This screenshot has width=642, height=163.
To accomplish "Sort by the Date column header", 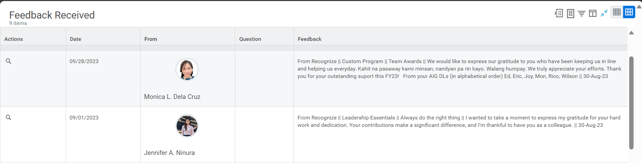I will click(x=75, y=39).
